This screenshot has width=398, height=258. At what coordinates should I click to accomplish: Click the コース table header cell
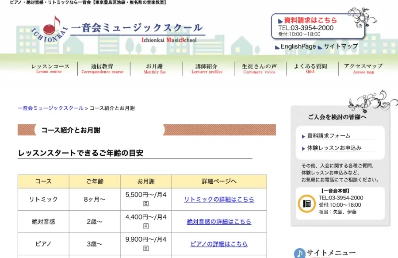click(43, 181)
